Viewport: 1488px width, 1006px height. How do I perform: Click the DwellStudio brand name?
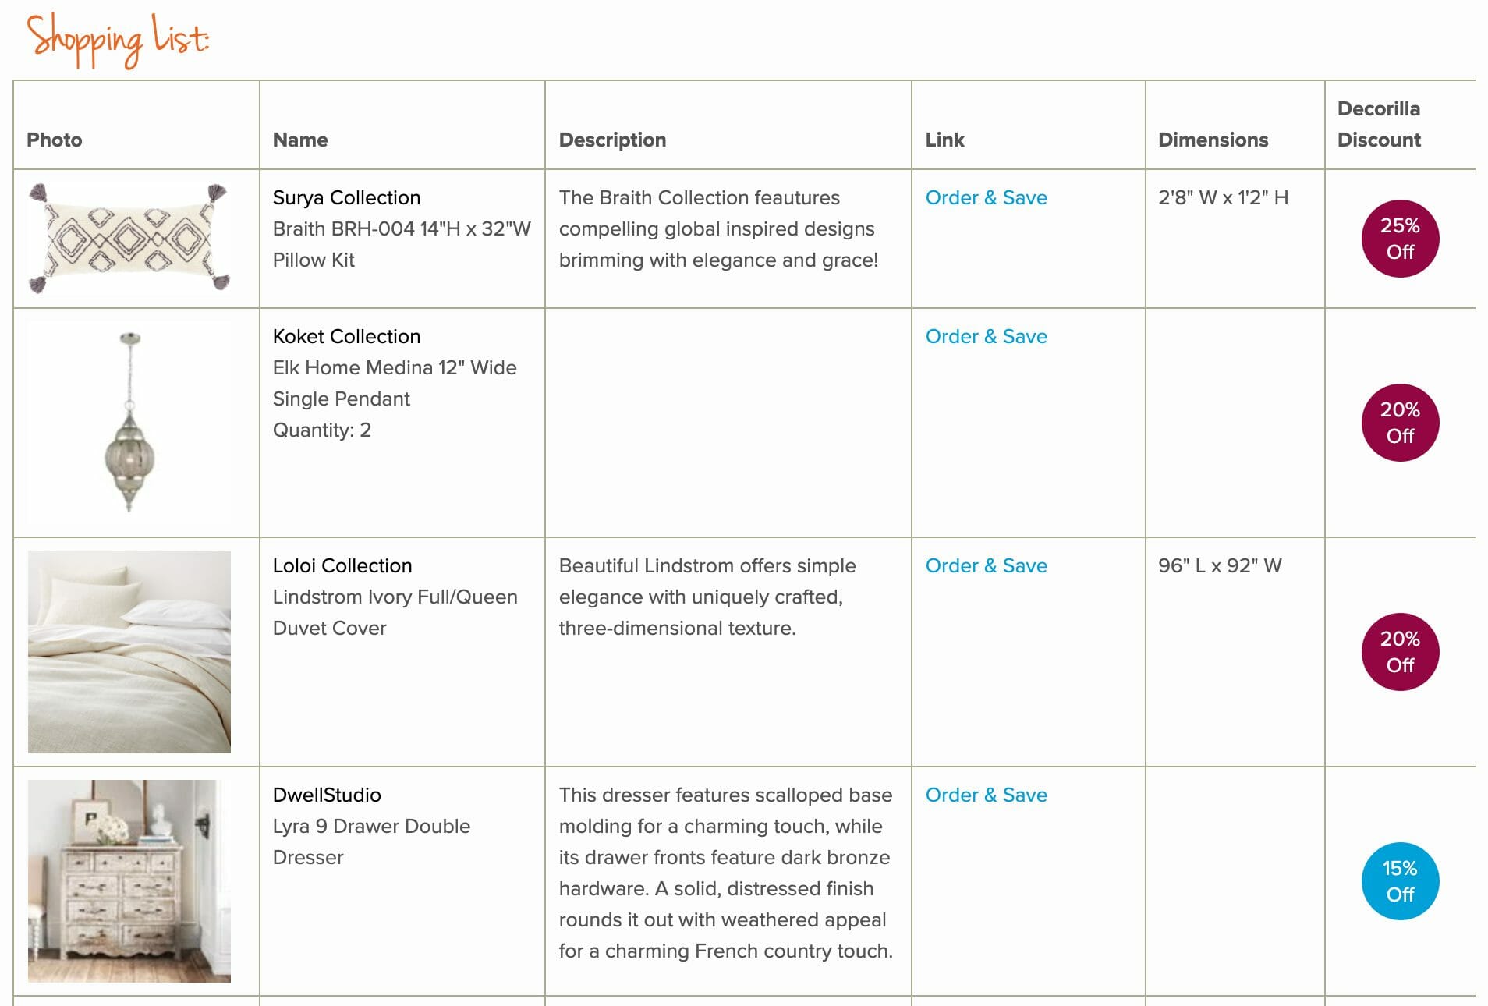327,795
